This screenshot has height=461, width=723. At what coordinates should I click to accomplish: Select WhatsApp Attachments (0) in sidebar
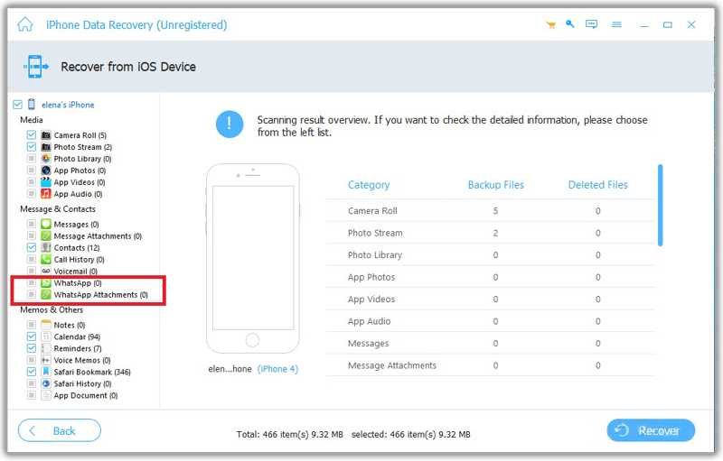point(100,294)
